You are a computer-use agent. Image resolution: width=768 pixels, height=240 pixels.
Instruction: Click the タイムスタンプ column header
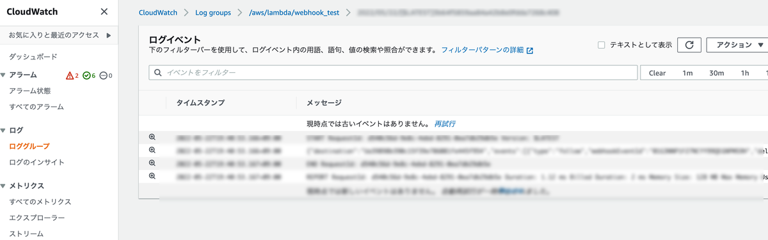200,102
